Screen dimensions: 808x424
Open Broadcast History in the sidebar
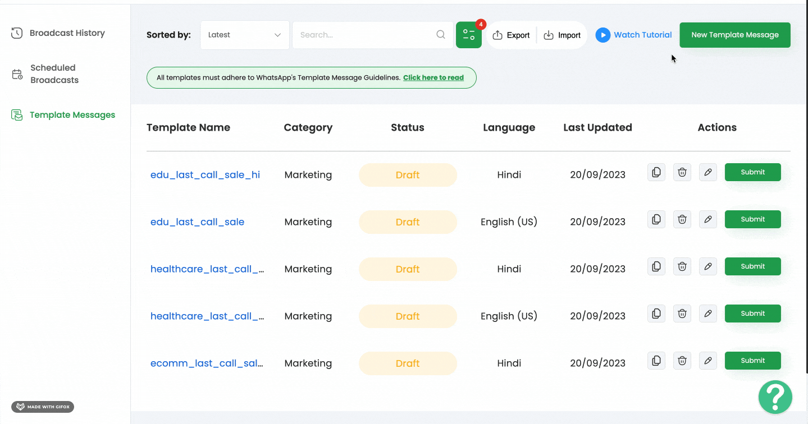pyautogui.click(x=67, y=33)
